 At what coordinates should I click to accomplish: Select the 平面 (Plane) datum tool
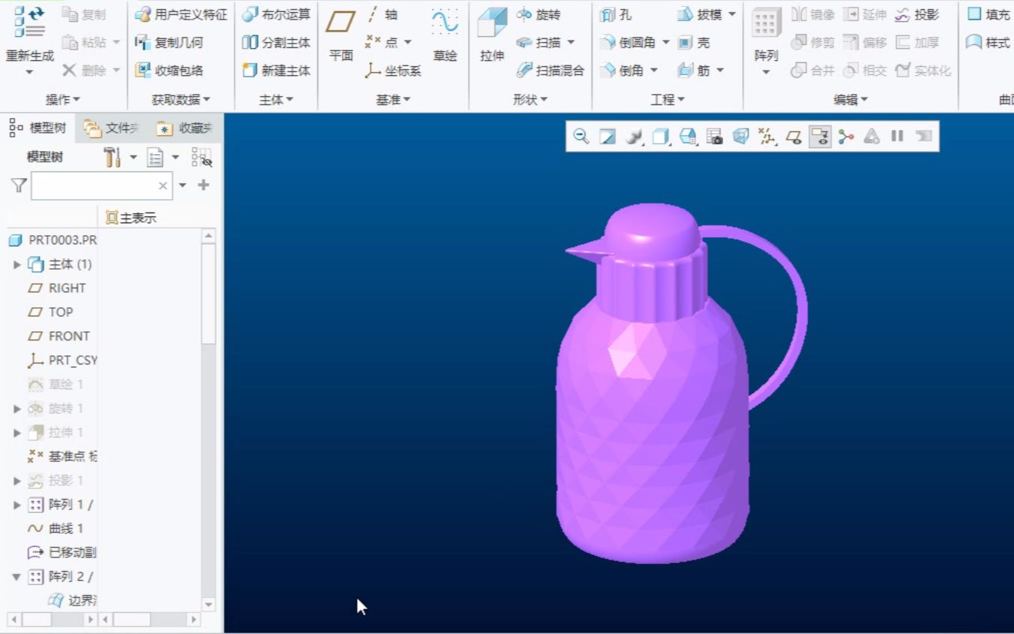point(340,34)
